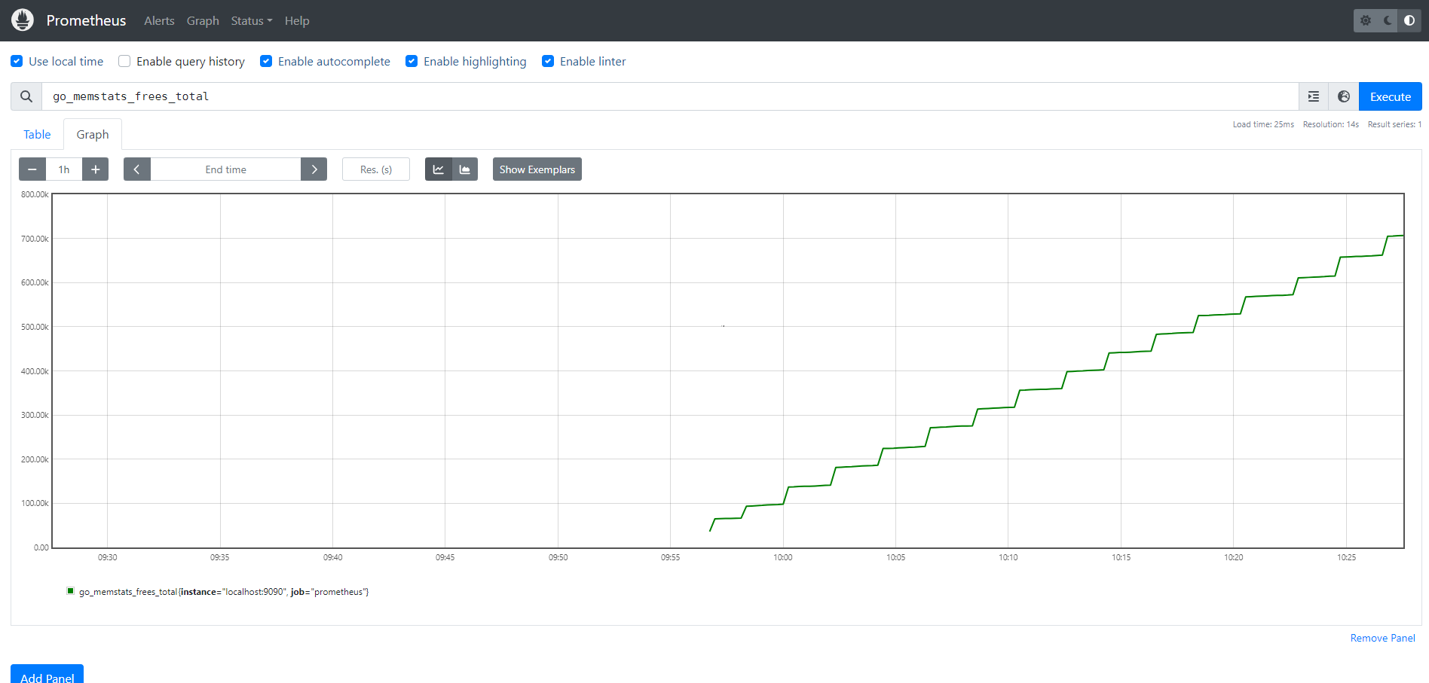
Task: Toggle the Enable autocomplete checkbox
Action: [266, 61]
